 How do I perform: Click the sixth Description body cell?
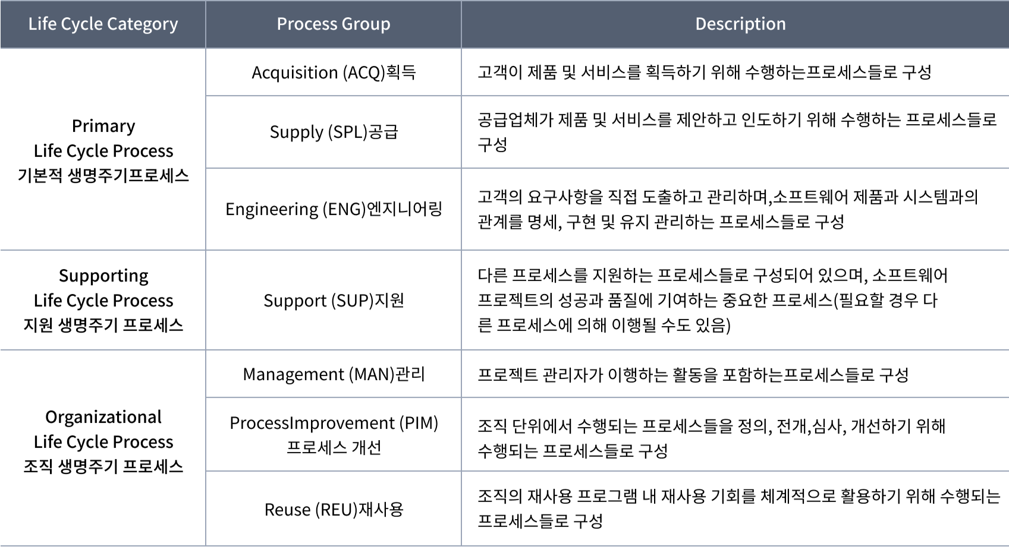tap(735, 434)
